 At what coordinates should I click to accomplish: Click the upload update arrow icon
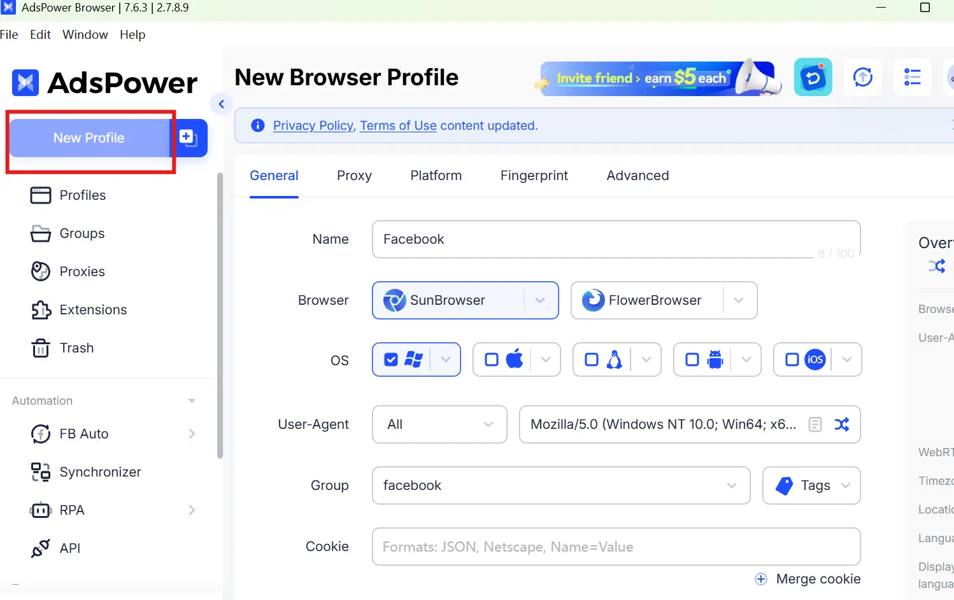[863, 78]
